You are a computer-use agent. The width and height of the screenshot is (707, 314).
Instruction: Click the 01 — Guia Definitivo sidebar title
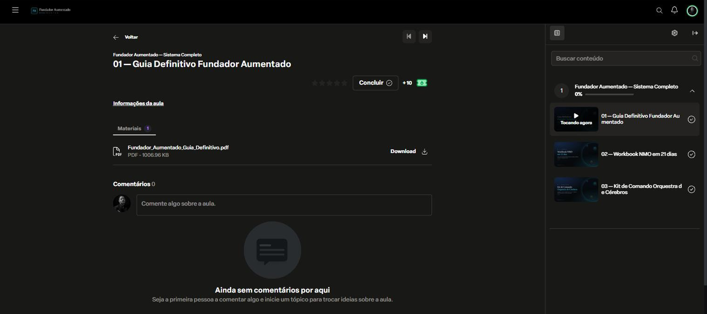(640, 119)
